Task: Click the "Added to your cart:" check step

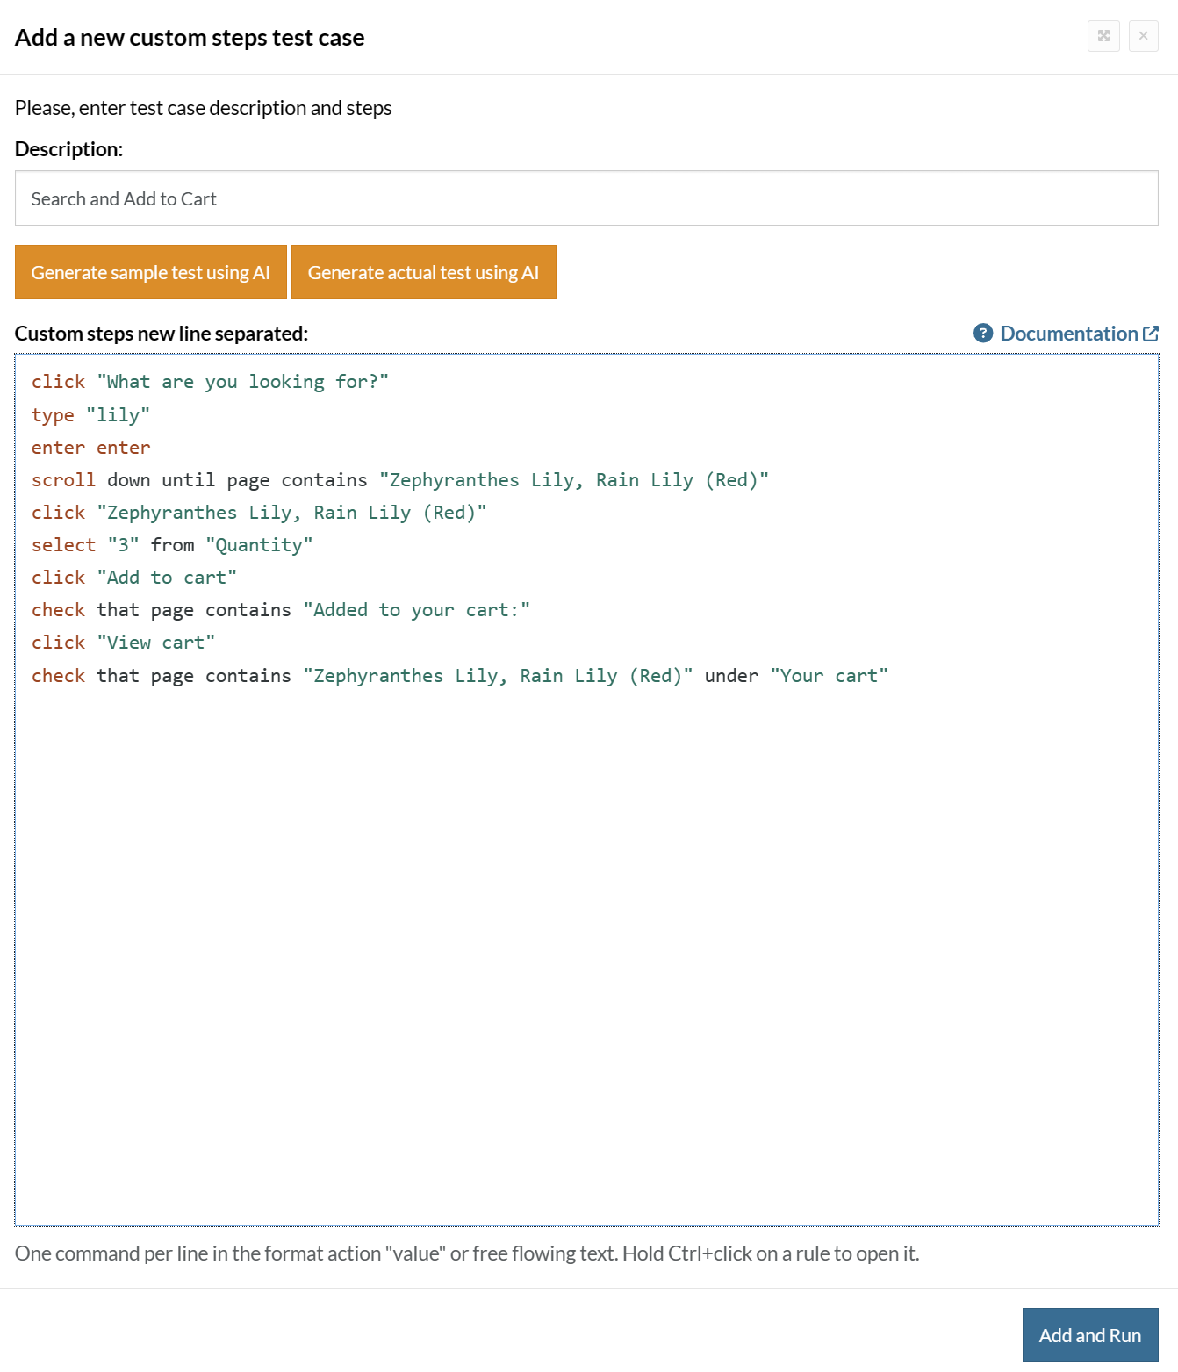Action: 281,610
